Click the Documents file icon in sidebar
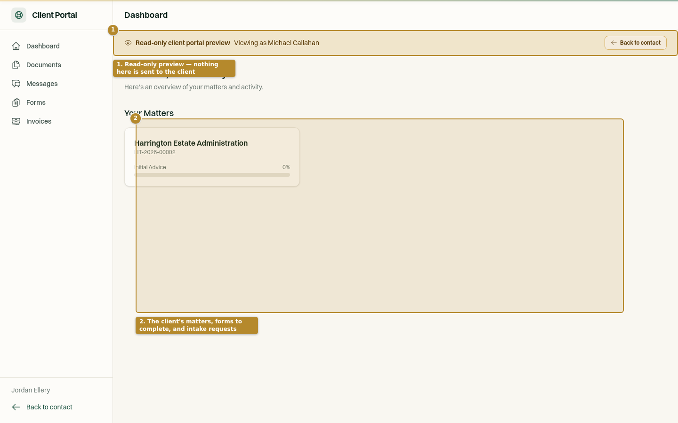Screen dimensions: 678x423 click(16, 65)
